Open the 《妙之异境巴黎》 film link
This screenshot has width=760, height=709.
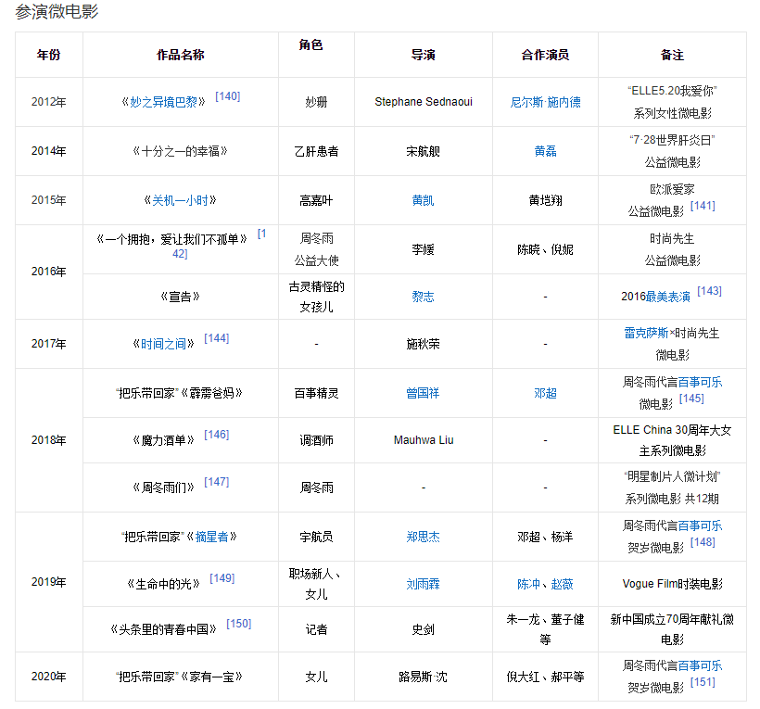(x=163, y=102)
